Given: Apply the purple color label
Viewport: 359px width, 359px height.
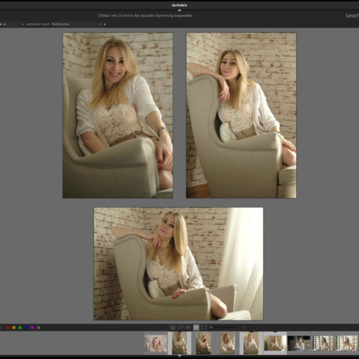Looking at the screenshot, I should (x=32, y=327).
